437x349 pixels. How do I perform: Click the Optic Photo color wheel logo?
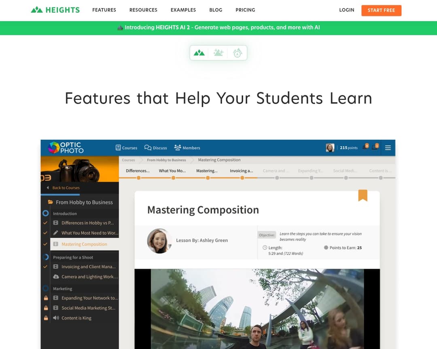tap(53, 148)
